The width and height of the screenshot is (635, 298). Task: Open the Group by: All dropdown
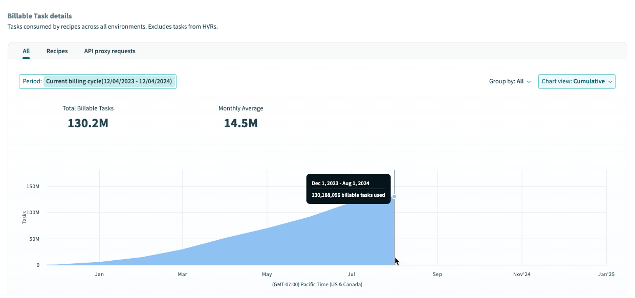[x=510, y=81]
